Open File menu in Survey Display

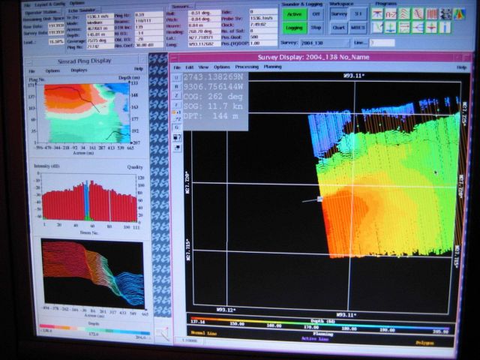tap(177, 67)
